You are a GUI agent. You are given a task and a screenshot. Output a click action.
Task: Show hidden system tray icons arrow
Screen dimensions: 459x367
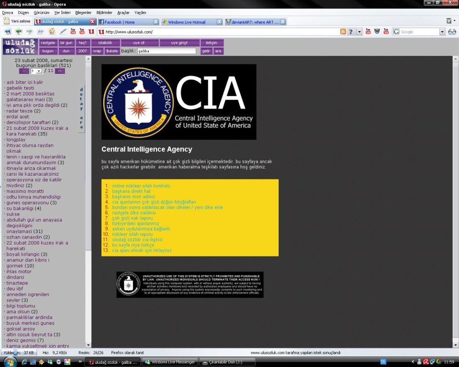pos(413,362)
